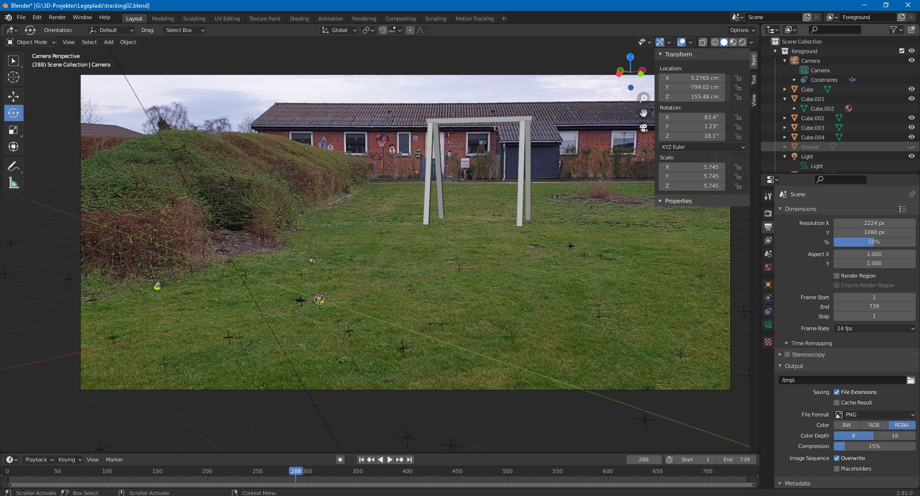Browse output folder with the folder icon
The height and width of the screenshot is (496, 920).
[x=910, y=380]
